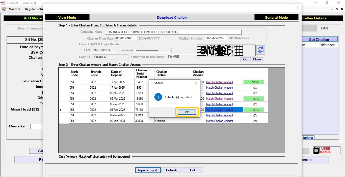Screen dimensions: 345x177
Task: Click the TDSMAN app icon in title bar
Action: click(3, 3)
